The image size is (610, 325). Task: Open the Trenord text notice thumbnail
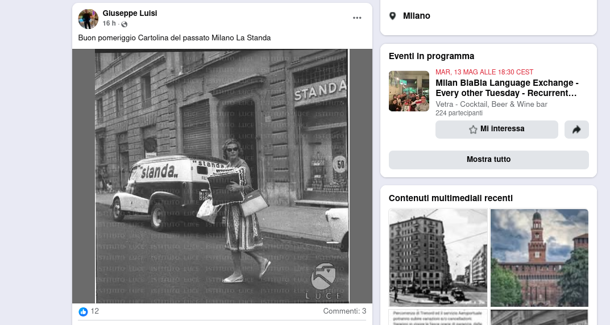[438, 317]
